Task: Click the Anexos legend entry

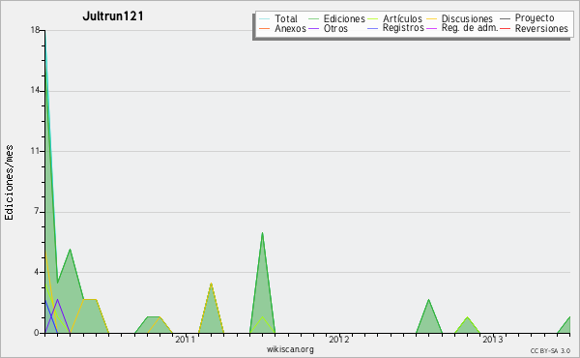Action: pos(290,28)
